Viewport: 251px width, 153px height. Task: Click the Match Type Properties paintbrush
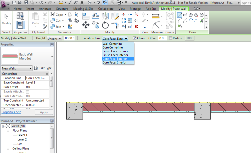click(45, 26)
